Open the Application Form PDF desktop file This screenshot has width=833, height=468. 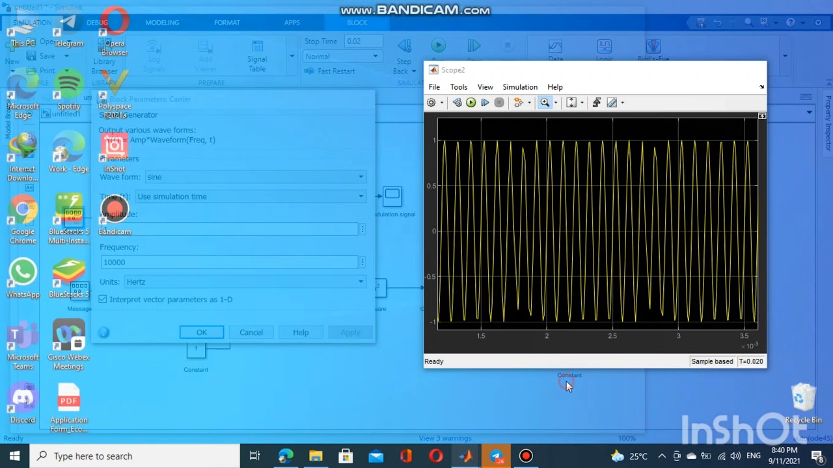pos(68,408)
